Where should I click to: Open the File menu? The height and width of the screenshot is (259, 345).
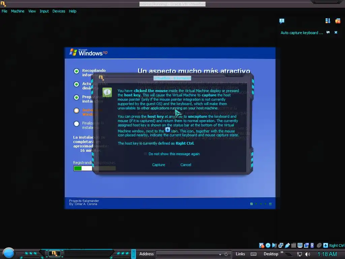[4, 11]
